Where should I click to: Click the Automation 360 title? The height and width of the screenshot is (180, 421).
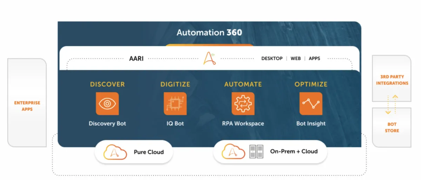point(209,33)
